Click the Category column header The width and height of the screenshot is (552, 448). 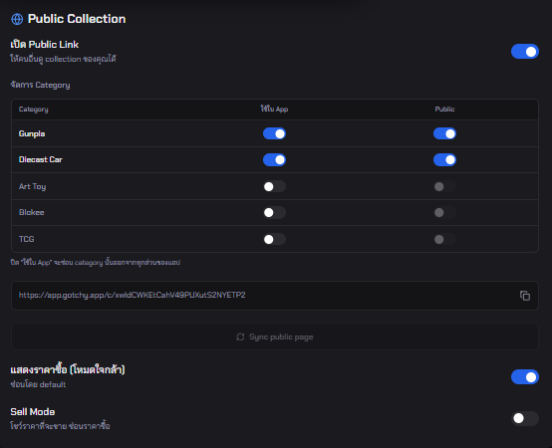(x=34, y=110)
